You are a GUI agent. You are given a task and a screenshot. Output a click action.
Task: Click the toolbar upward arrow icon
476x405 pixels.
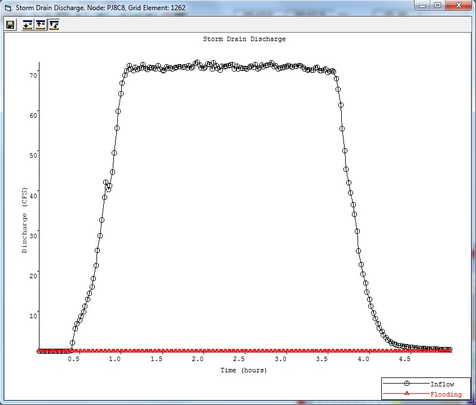coord(41,25)
